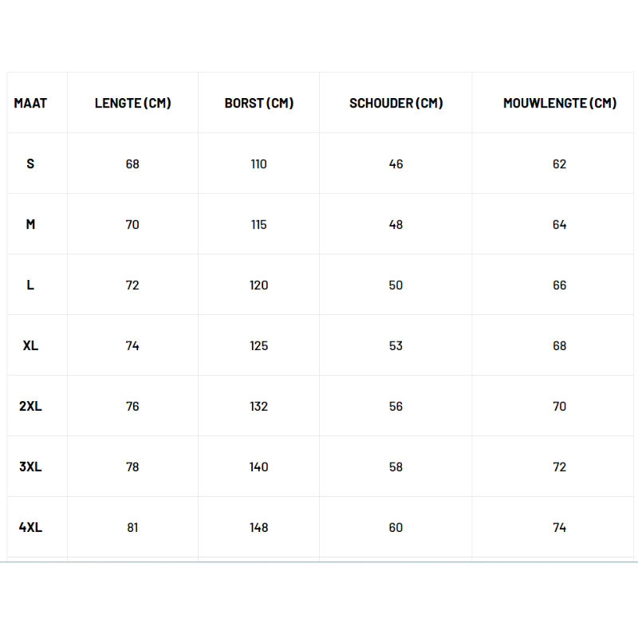Image resolution: width=638 pixels, height=638 pixels.
Task: Select the M size row label
Action: point(30,224)
